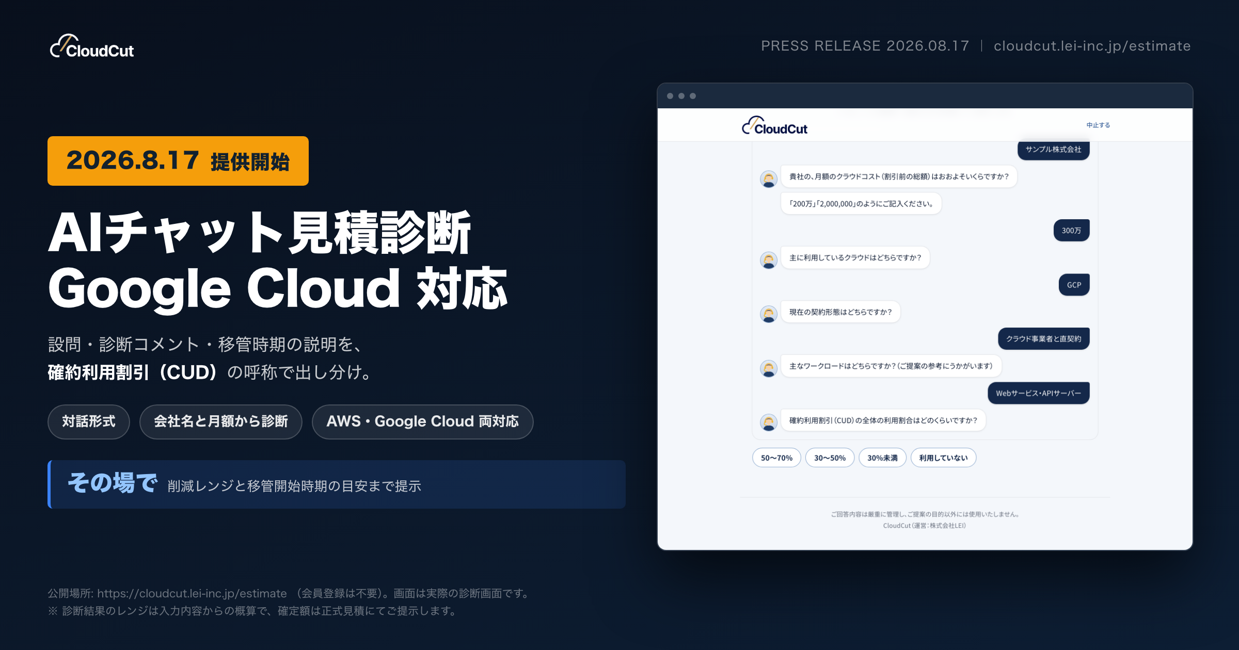Image resolution: width=1239 pixels, height=650 pixels.
Task: Choose the 30〜50% answer option
Action: [x=830, y=458]
